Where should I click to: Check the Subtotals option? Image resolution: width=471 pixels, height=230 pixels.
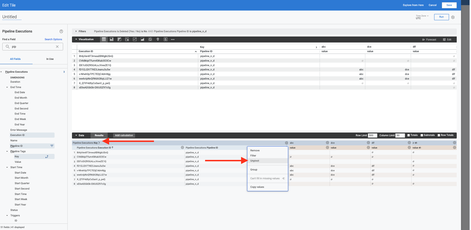coord(422,135)
